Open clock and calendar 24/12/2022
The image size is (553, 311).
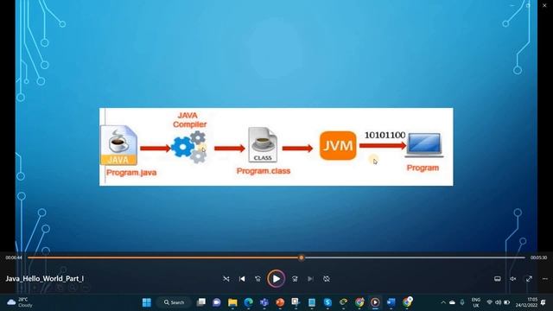[526, 302]
